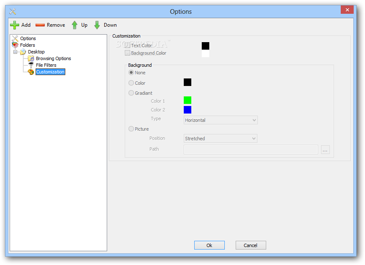Image resolution: width=365 pixels, height=265 pixels.
Task: Click the Up toolbar label
Action: 84,25
